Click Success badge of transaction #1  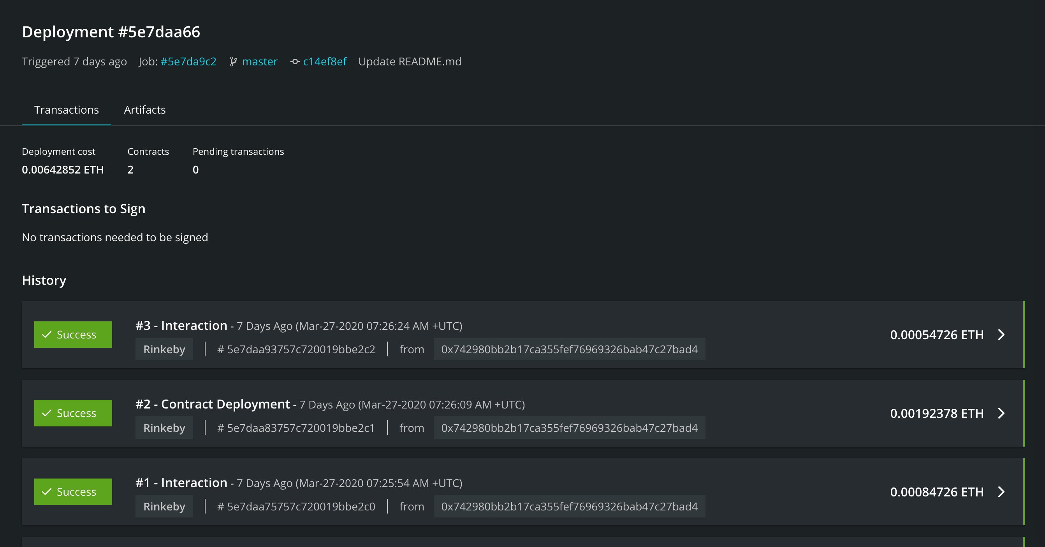tap(73, 492)
